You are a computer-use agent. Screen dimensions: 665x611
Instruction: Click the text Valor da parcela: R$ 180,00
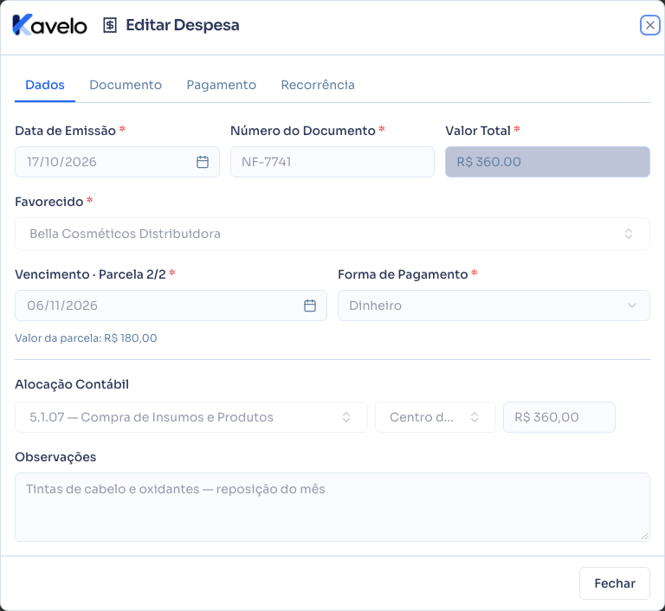(x=86, y=338)
